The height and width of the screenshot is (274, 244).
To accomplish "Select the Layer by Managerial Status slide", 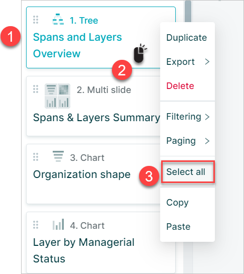I will 93,243.
